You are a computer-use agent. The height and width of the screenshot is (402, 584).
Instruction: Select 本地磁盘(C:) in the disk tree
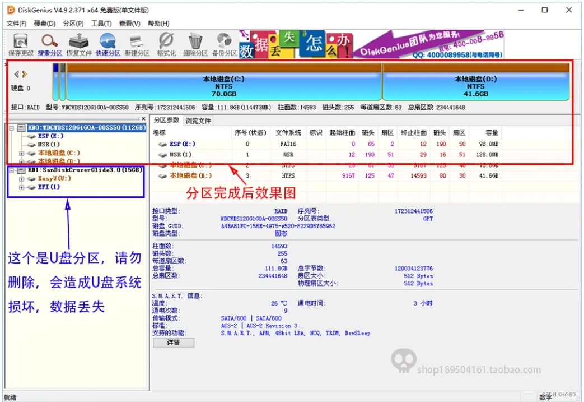(59, 153)
